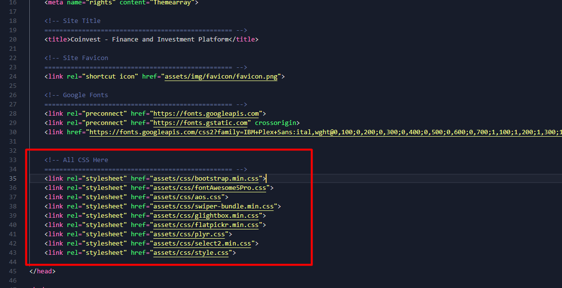Image resolution: width=562 pixels, height=288 pixels.
Task: Follow the assets/css/fontAwesome5Pro.css link
Action: (x=209, y=188)
